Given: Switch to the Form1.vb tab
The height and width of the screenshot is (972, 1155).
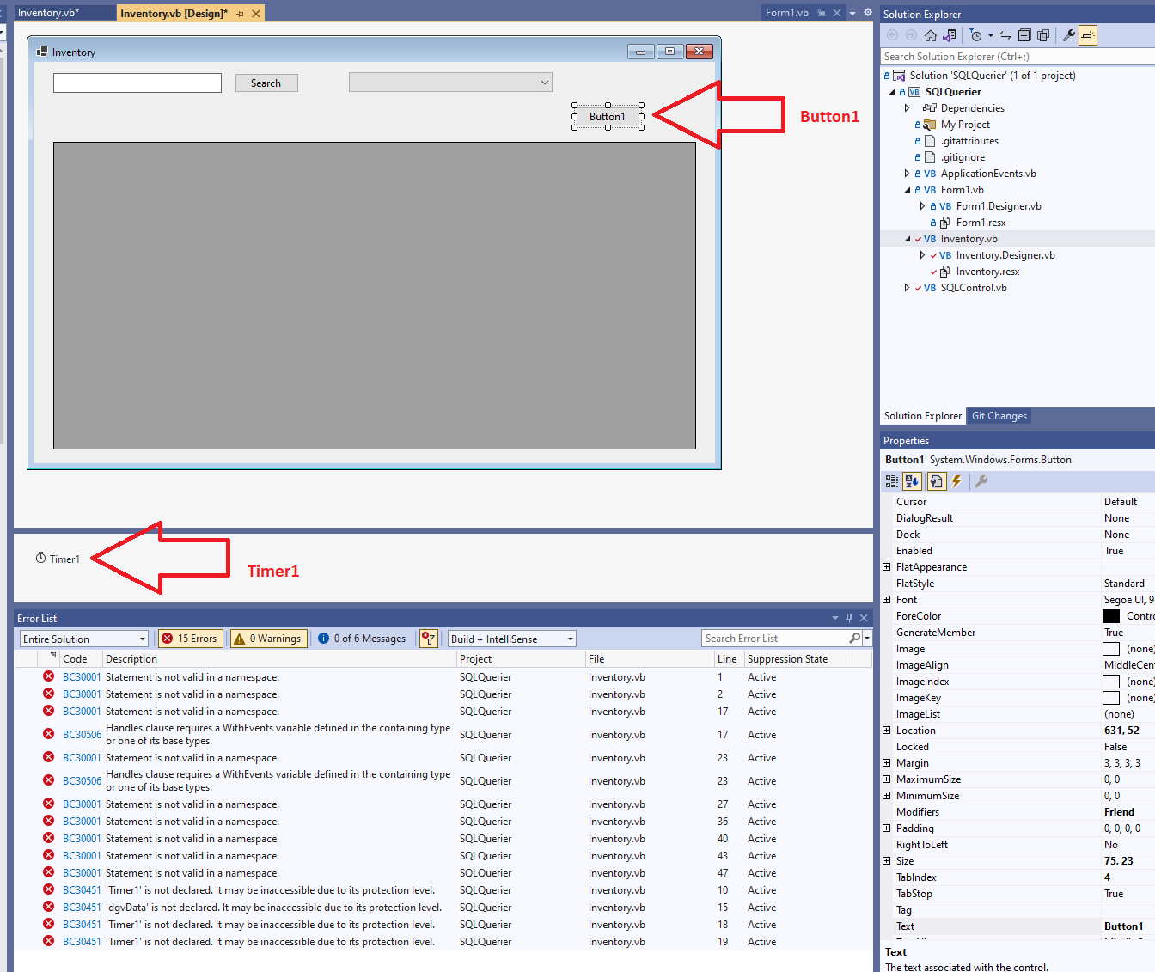Looking at the screenshot, I should coord(787,13).
